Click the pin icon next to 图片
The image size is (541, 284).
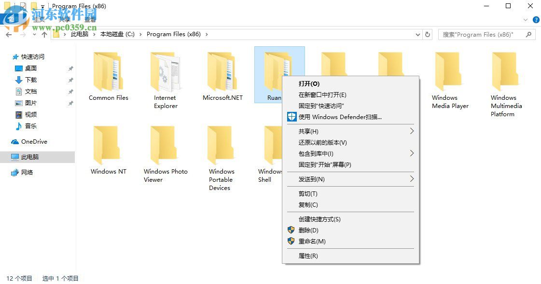tap(70, 103)
